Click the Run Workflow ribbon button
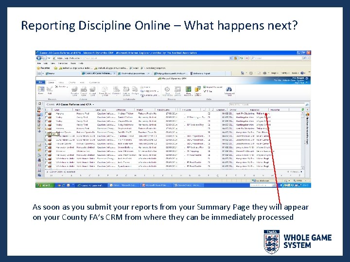Screen dimensions: 350x262 167,91
